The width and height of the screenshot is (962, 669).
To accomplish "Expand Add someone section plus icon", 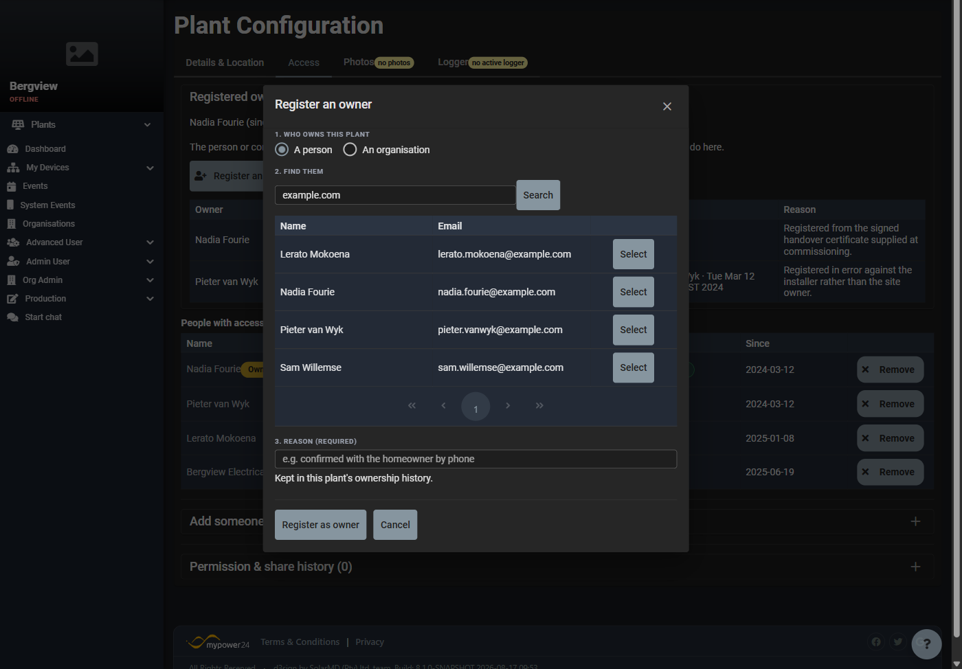I will tap(915, 521).
